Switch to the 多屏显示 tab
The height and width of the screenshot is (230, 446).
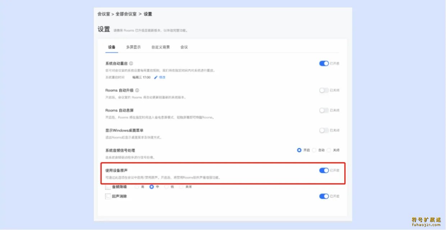point(133,47)
